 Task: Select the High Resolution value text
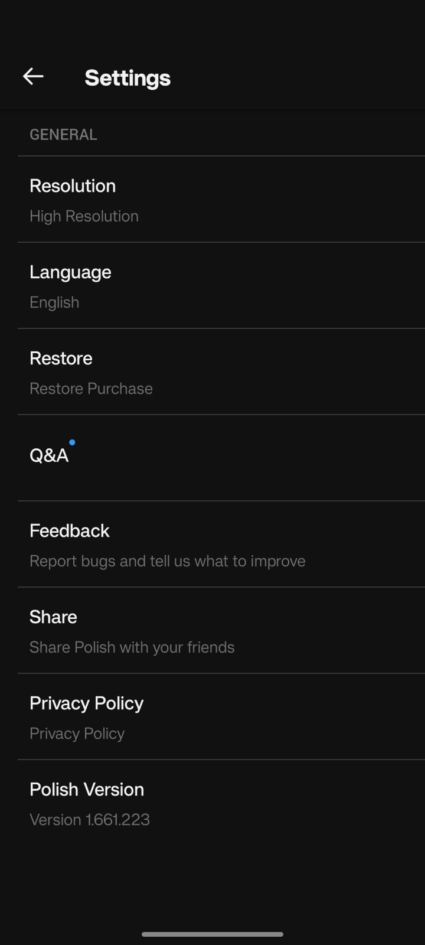coord(84,216)
